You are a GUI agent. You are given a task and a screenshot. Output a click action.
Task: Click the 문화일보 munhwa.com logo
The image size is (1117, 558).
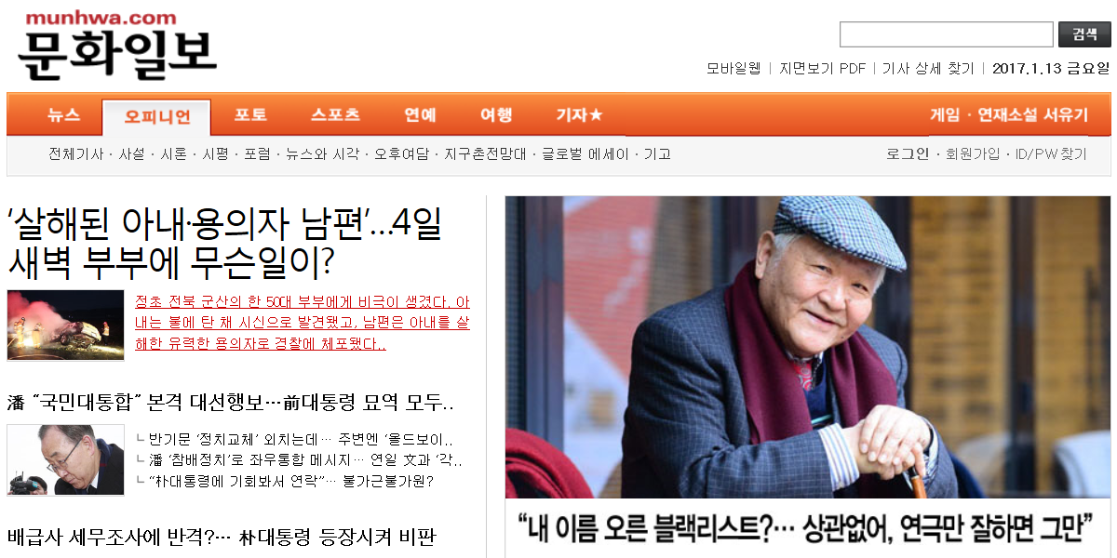[x=117, y=45]
